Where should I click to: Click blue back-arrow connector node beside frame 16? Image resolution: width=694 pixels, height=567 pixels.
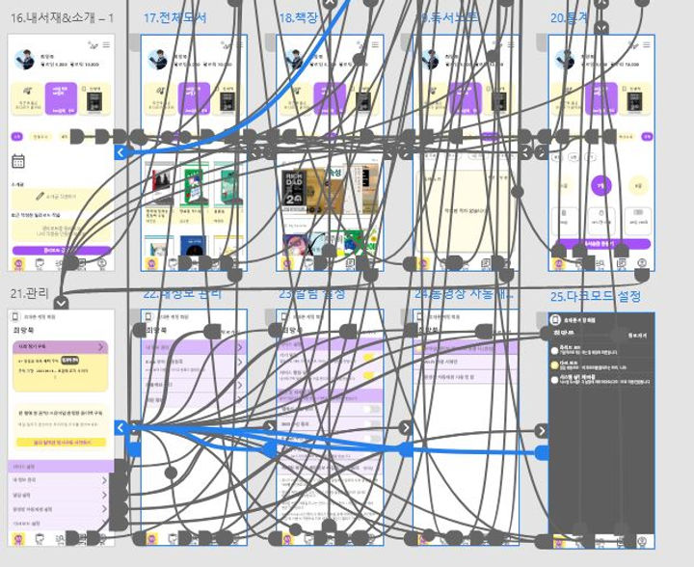click(120, 152)
